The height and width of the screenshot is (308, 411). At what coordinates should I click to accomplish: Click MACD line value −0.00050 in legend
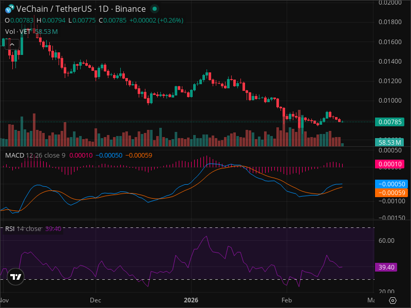[x=109, y=156]
